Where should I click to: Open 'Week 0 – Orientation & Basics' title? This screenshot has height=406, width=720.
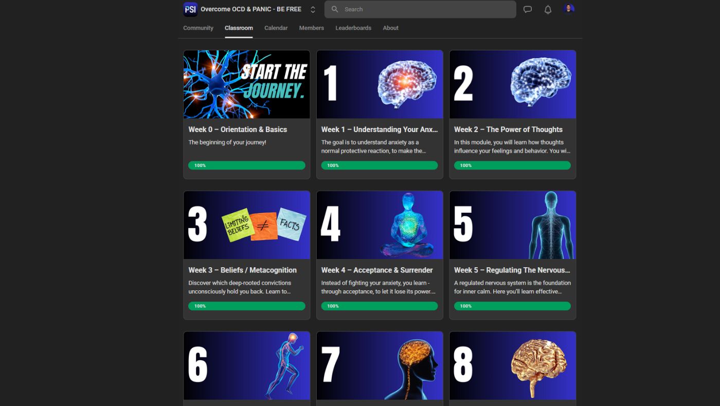point(238,130)
